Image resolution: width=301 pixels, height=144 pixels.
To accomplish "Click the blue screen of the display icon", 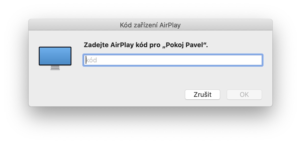I will tap(55, 56).
